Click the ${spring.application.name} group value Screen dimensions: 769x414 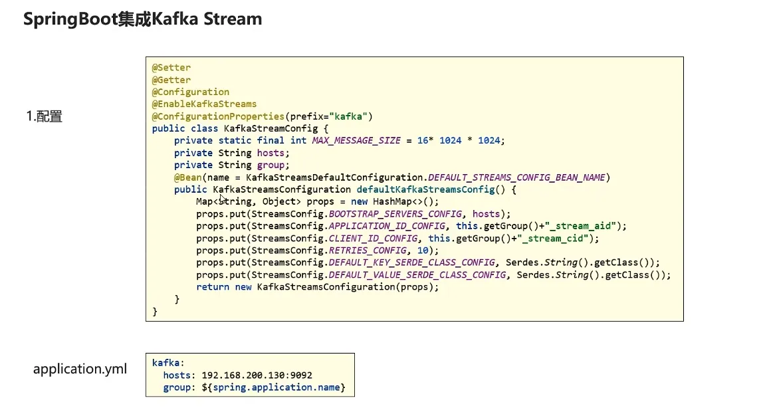point(273,387)
